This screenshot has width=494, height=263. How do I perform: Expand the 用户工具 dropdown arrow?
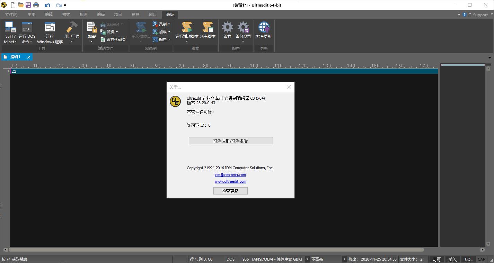(x=72, y=42)
